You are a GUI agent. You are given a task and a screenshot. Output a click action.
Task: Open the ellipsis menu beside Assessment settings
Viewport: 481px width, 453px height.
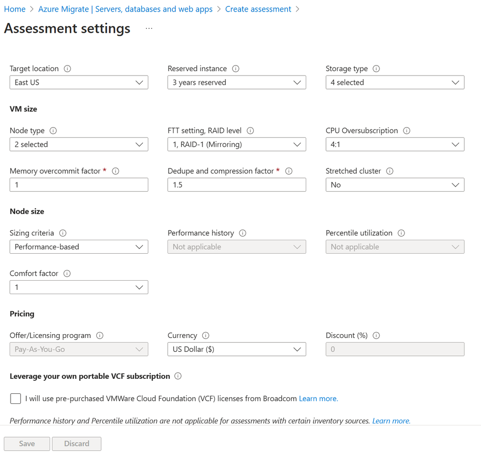[x=149, y=29]
